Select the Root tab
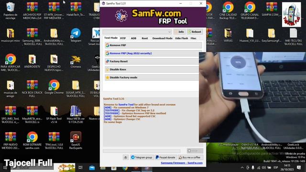Image resolution: width=306 pixels, height=172 pixels. [144, 38]
